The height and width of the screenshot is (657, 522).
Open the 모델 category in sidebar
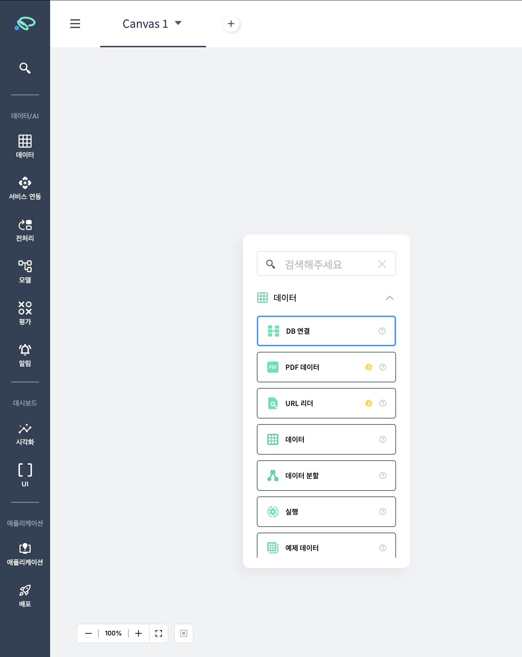tap(25, 271)
